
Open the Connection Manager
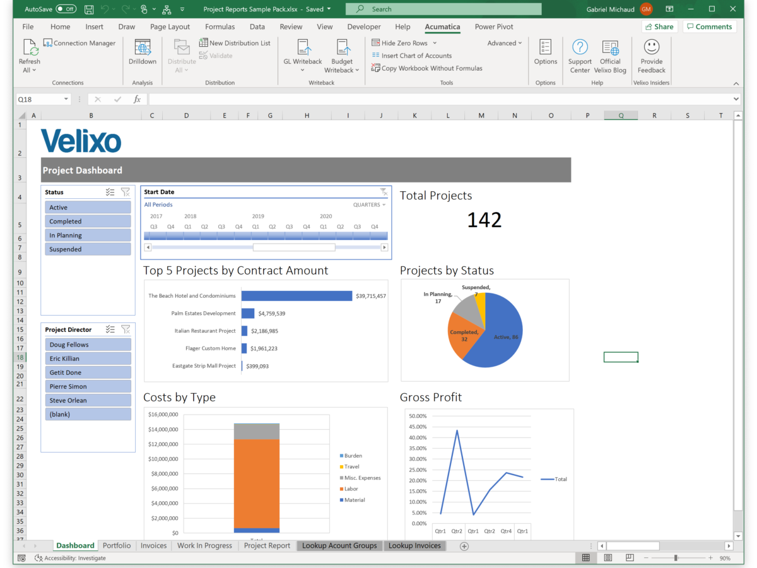(79, 42)
